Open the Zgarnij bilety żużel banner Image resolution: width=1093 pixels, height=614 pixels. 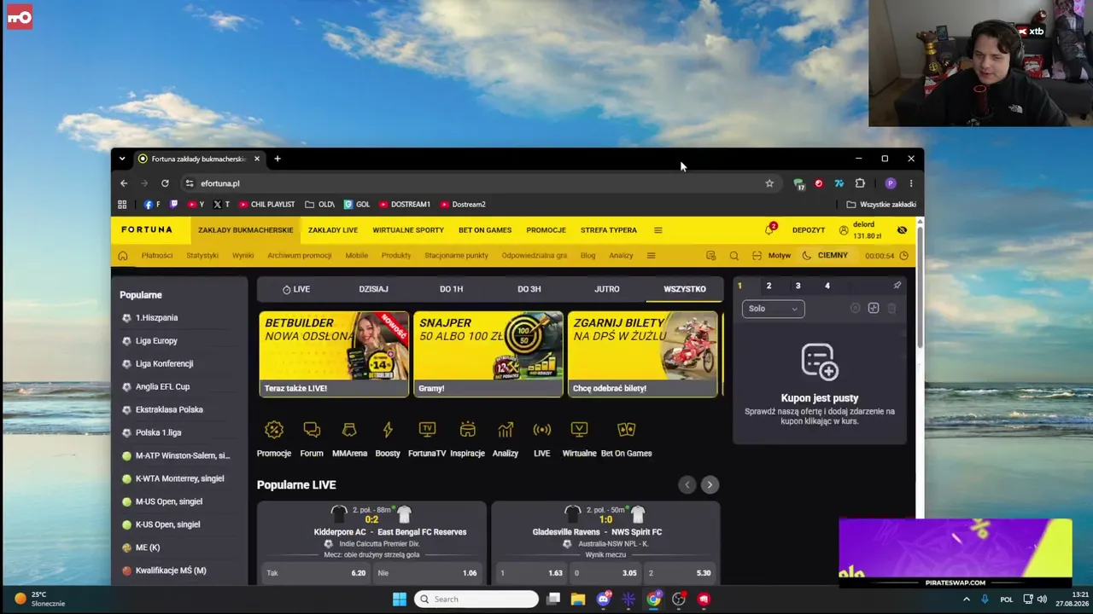click(643, 354)
